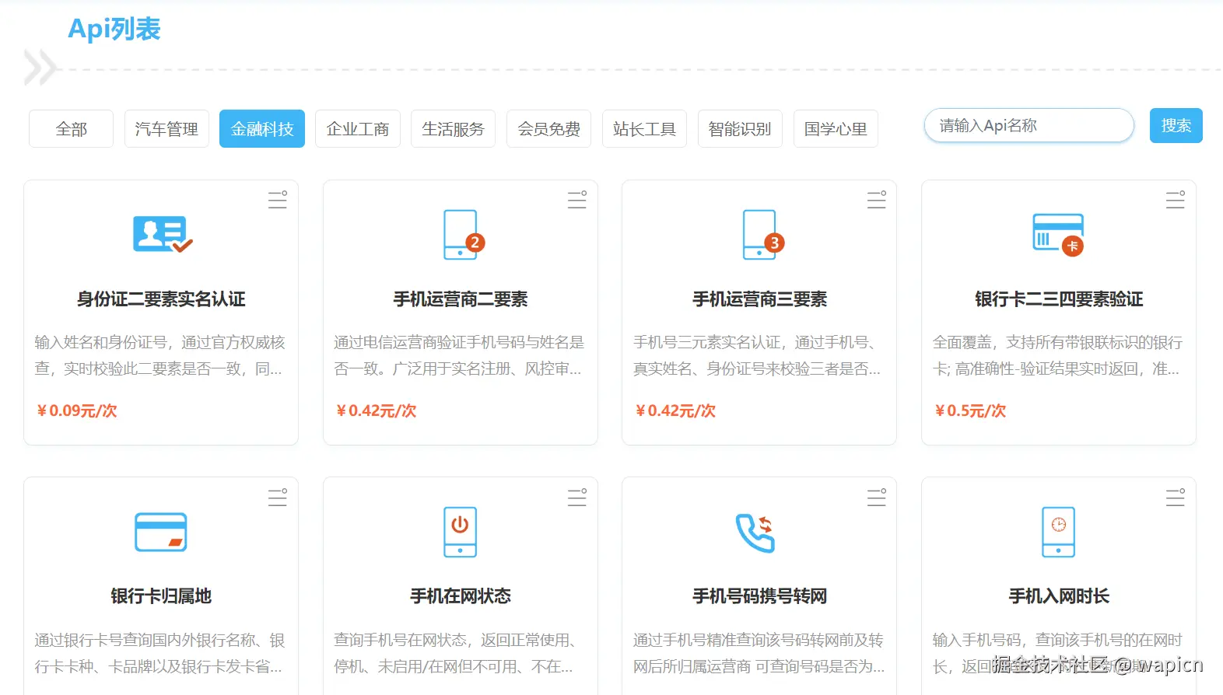The width and height of the screenshot is (1223, 695).
Task: Focus the 请输入Api名称 search field
Action: 1029,125
